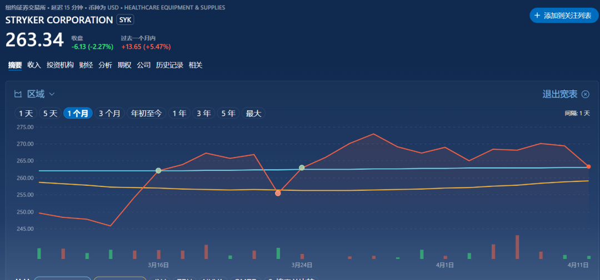Open the 相关 tab
This screenshot has height=280, width=600.
coord(196,65)
